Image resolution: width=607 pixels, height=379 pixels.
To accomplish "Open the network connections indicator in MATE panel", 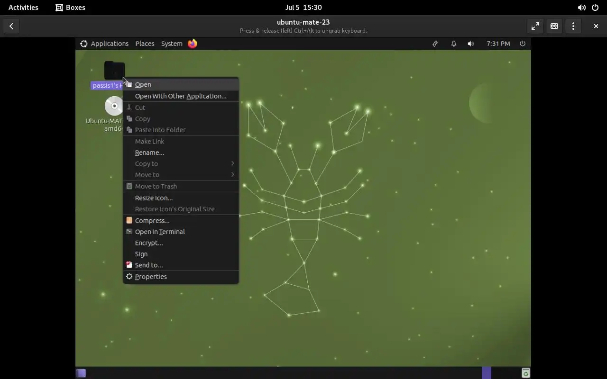I will tap(435, 44).
